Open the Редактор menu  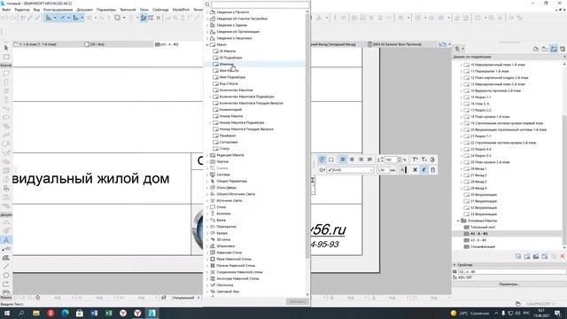click(x=22, y=10)
